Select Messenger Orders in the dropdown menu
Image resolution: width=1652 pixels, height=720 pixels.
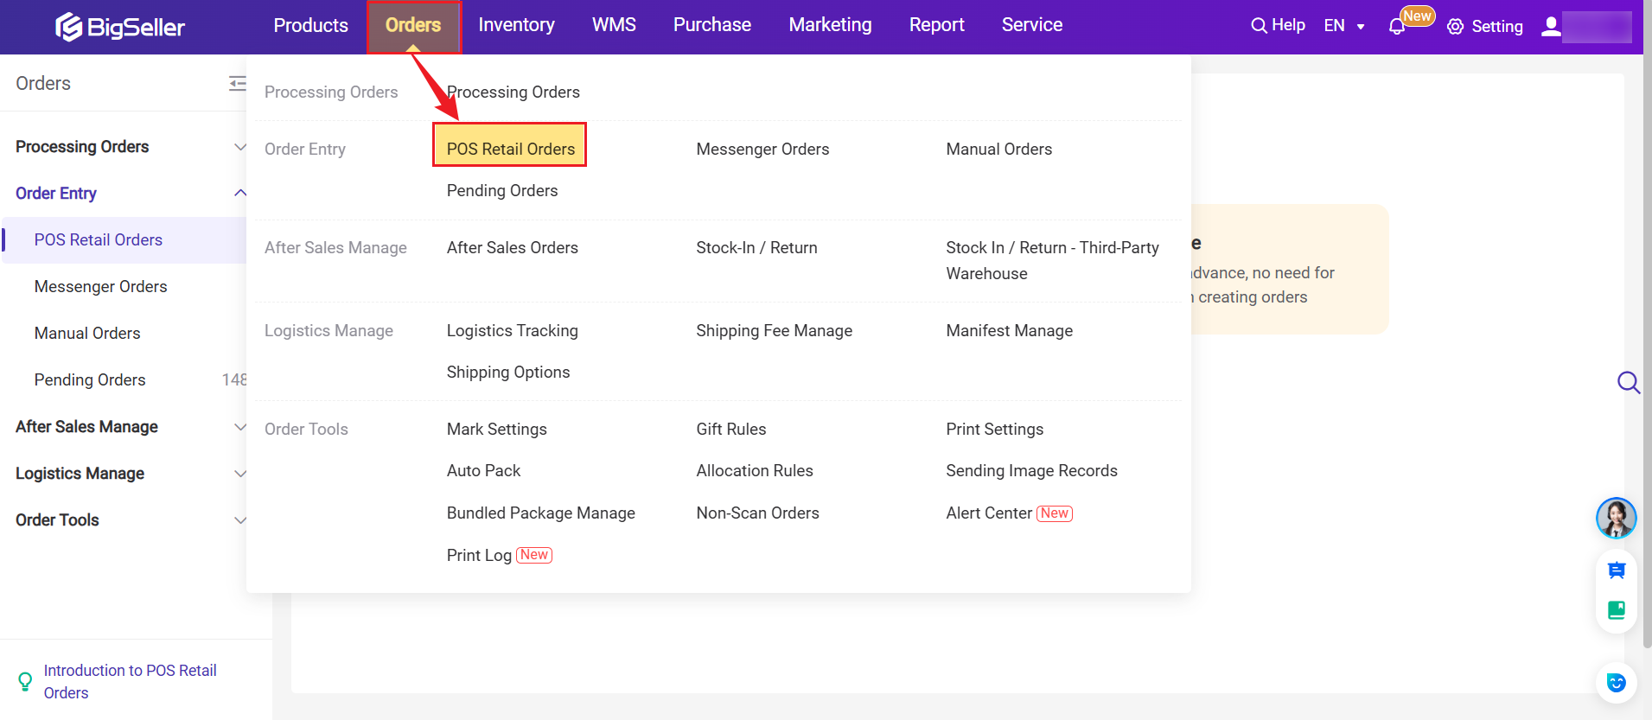[x=762, y=149]
